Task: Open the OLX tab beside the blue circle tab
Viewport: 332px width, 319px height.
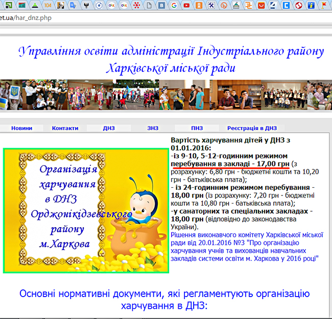Action: tap(111, 5)
